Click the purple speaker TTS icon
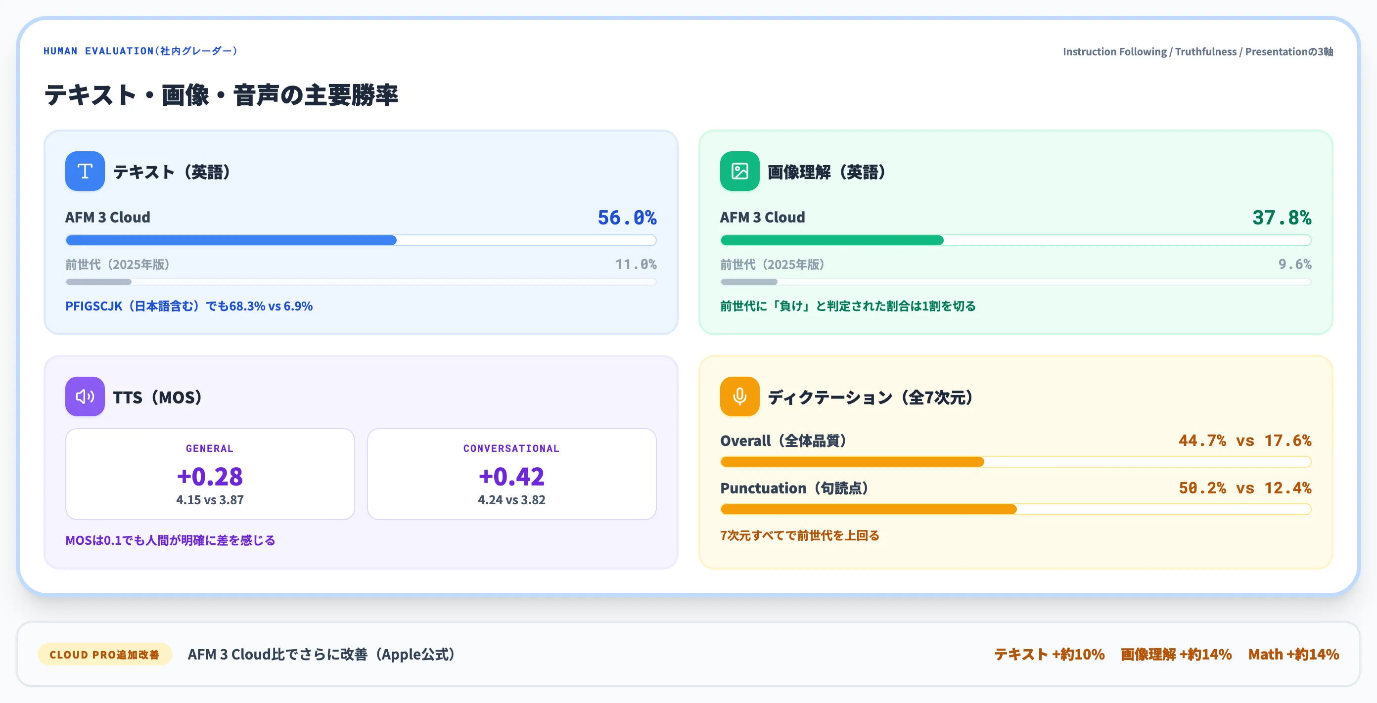1377x703 pixels. tap(85, 396)
